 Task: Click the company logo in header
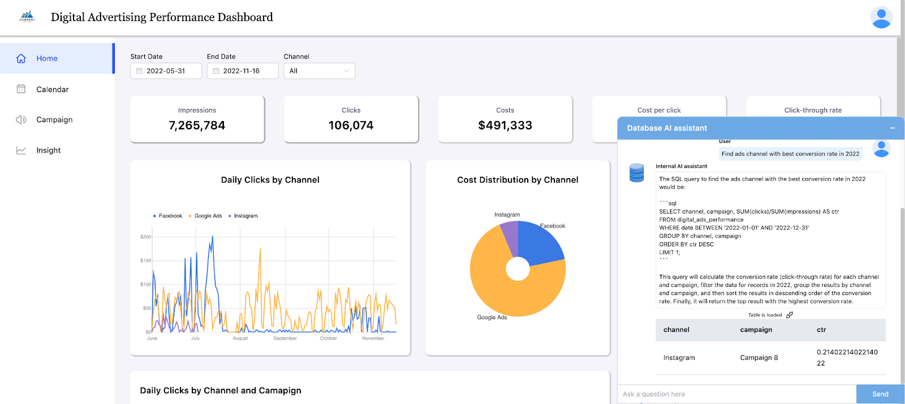tap(27, 16)
